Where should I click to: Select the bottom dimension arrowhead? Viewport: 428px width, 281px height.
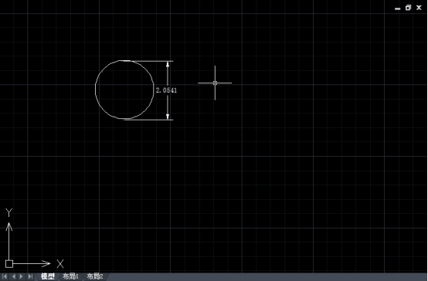168,117
